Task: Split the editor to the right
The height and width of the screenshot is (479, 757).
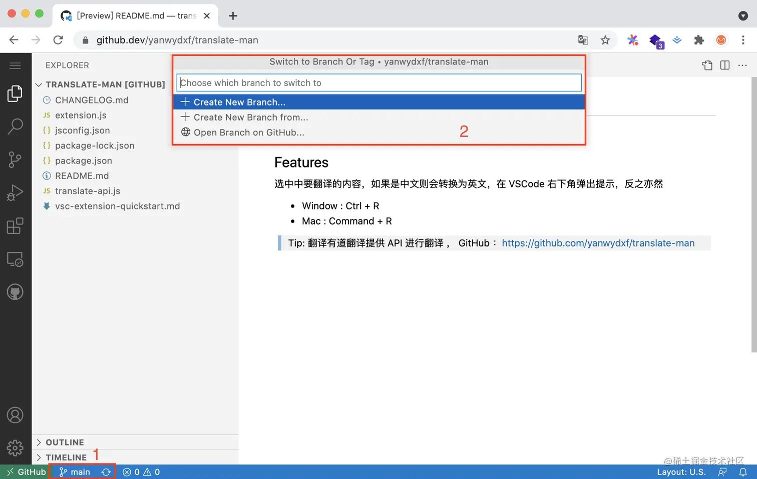Action: 724,65
